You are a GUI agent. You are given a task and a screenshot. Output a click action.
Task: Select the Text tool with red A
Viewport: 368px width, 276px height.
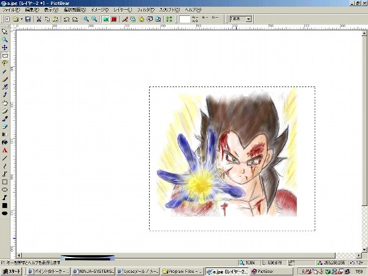tap(4, 150)
